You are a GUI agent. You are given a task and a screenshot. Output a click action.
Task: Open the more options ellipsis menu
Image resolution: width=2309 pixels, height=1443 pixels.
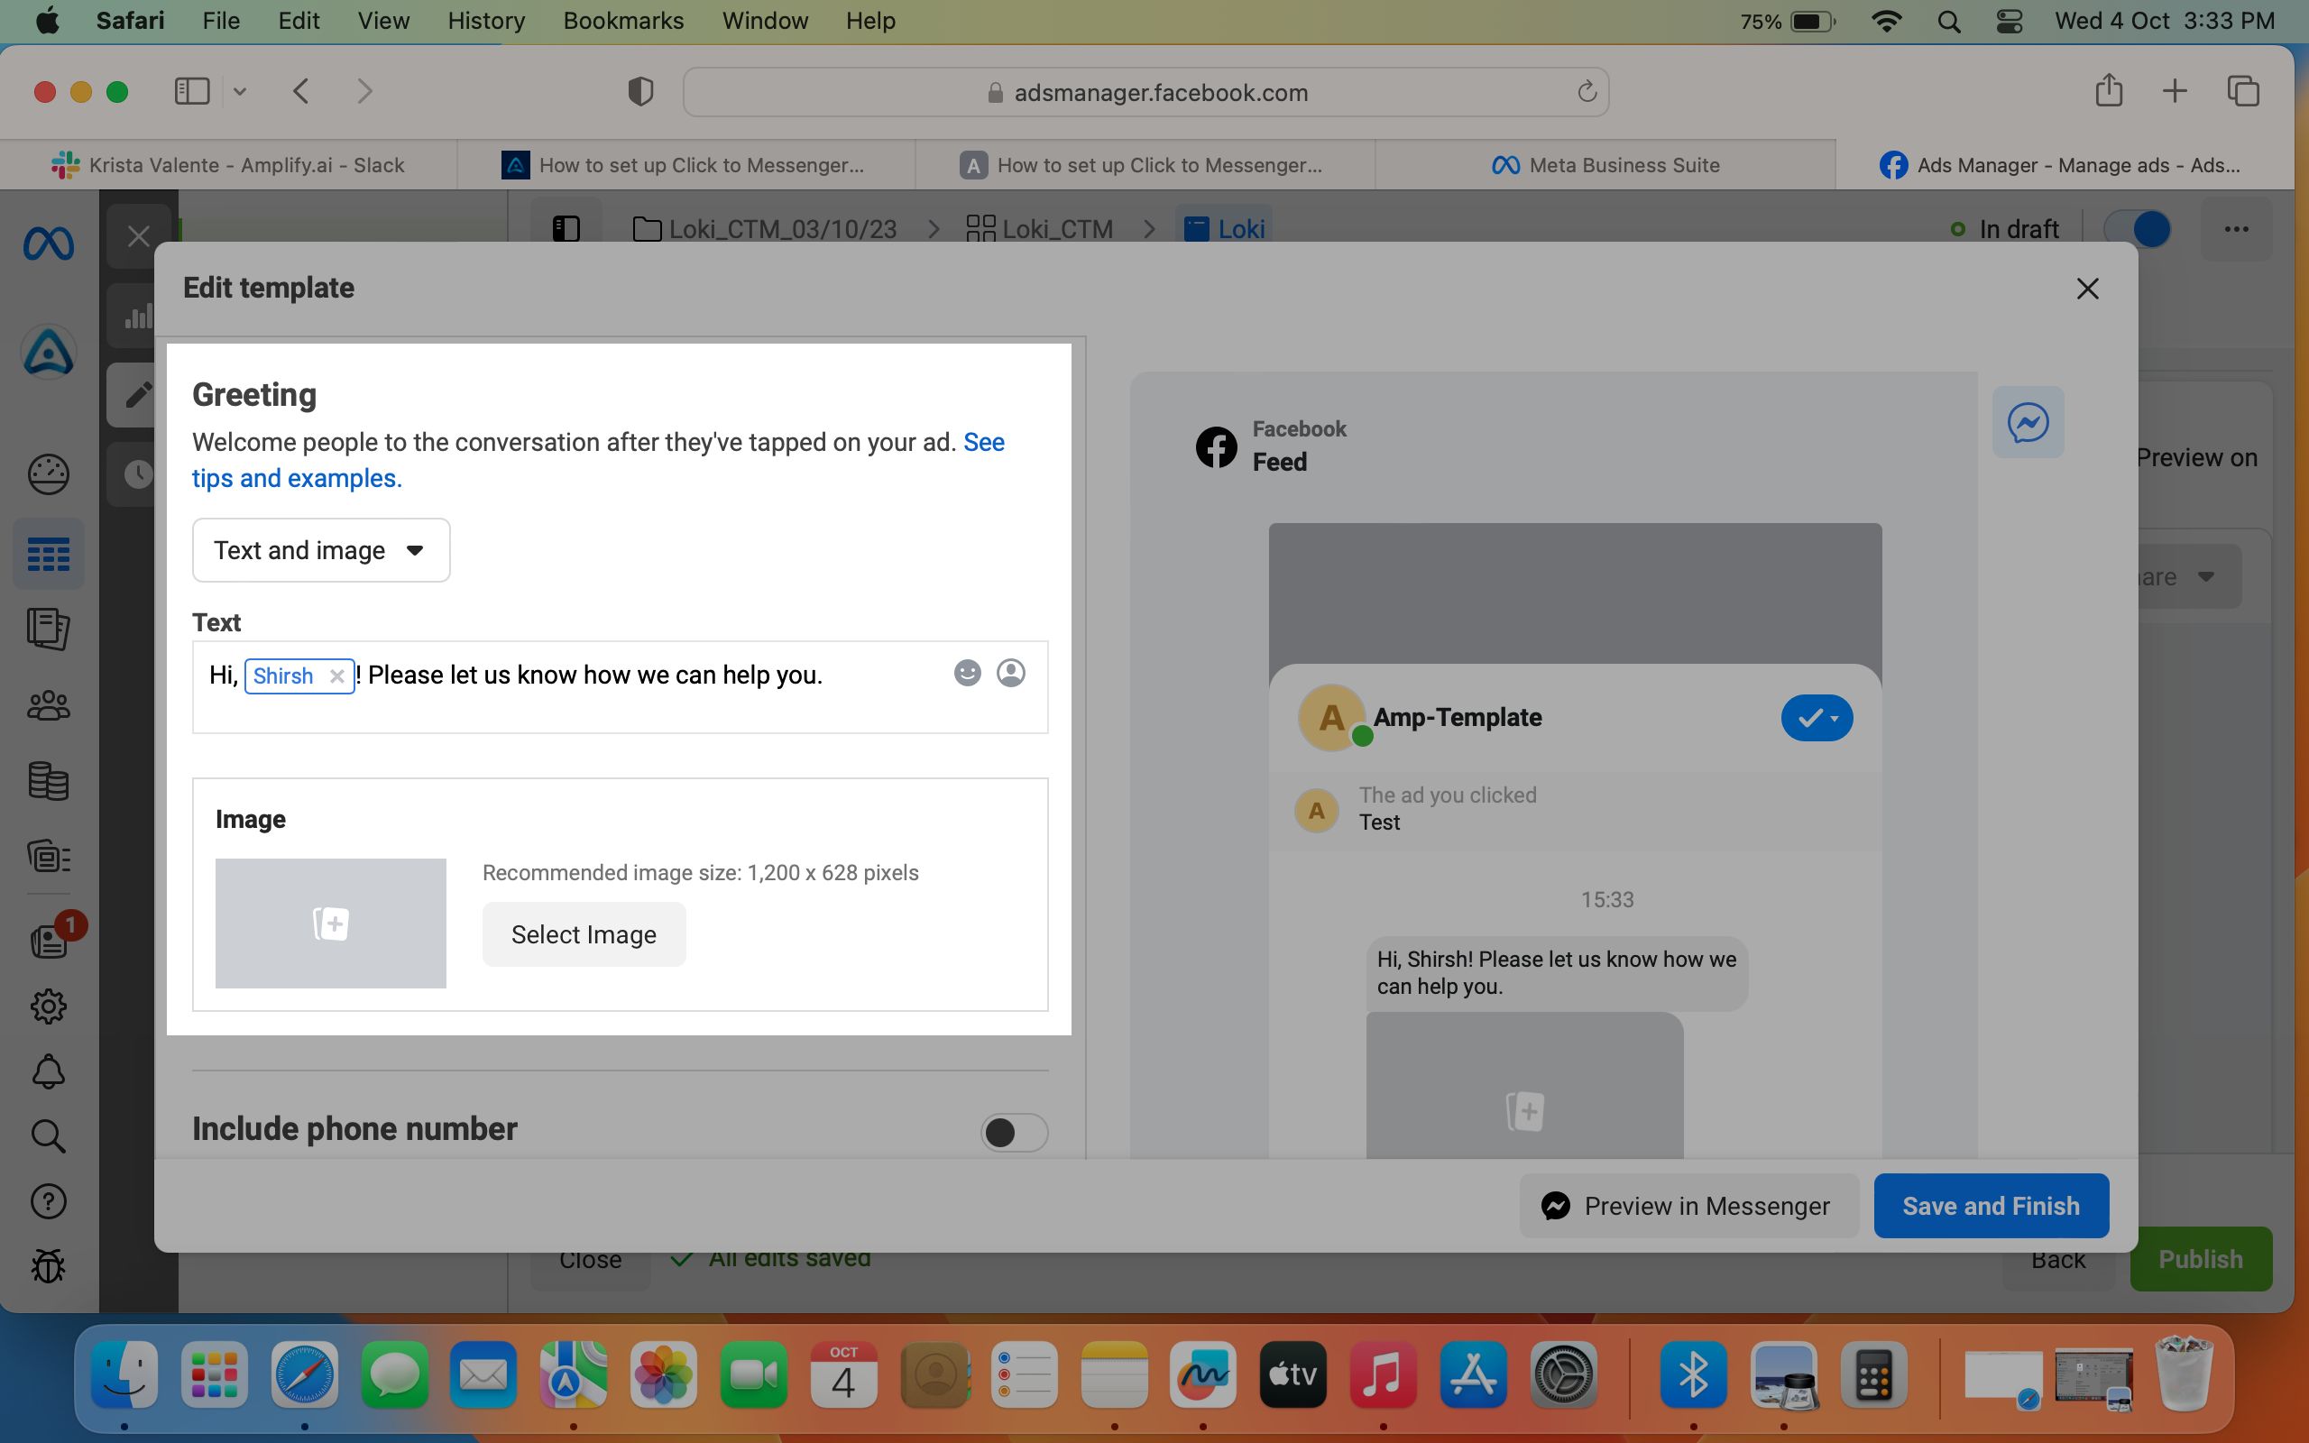point(2237,229)
